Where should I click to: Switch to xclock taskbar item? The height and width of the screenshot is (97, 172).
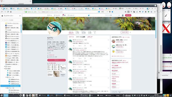click(x=100, y=95)
